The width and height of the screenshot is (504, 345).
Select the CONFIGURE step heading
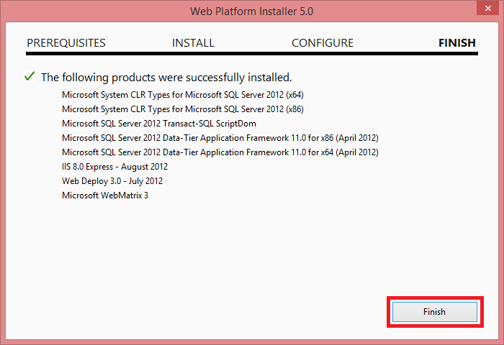pyautogui.click(x=323, y=43)
